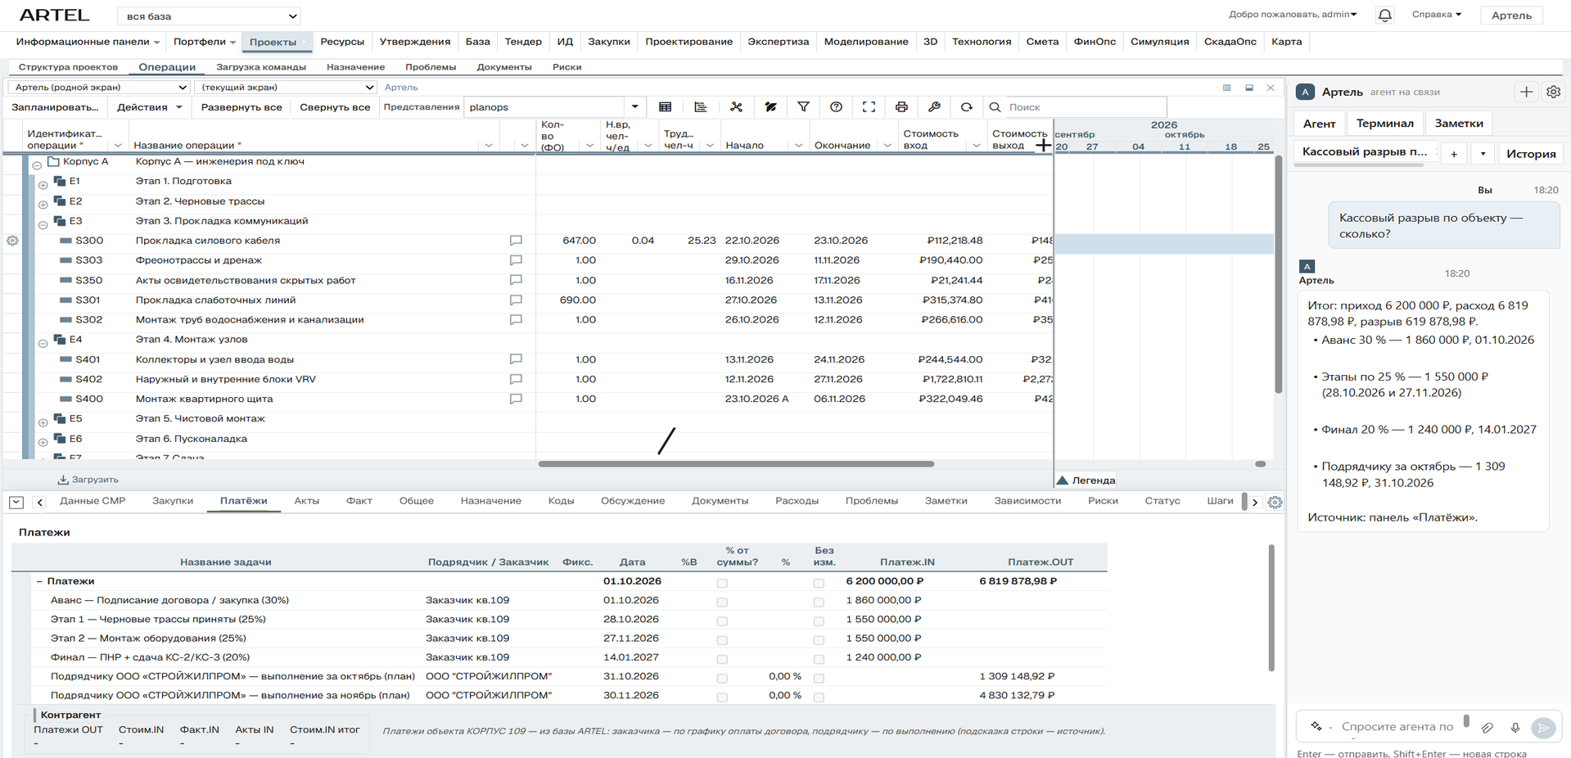1571x758 pixels.
Task: Click the filter funnel icon
Action: (803, 107)
